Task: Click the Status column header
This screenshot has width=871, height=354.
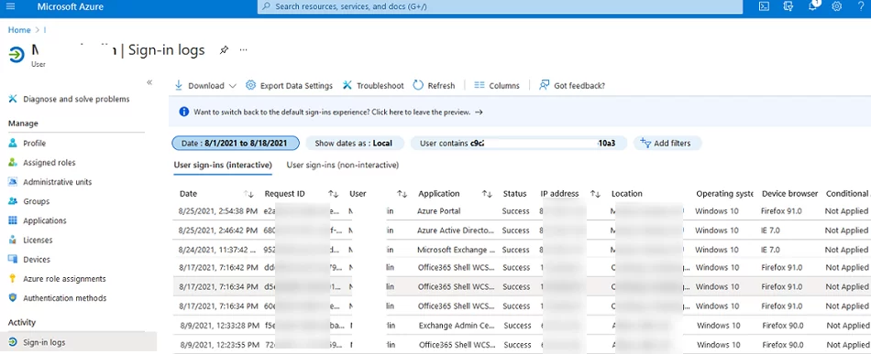Action: click(514, 194)
